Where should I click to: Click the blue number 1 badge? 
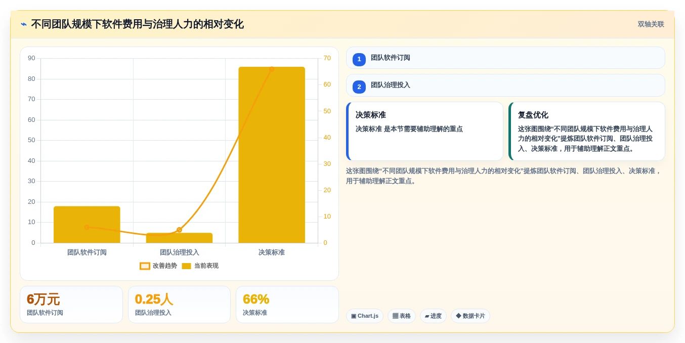tap(359, 59)
